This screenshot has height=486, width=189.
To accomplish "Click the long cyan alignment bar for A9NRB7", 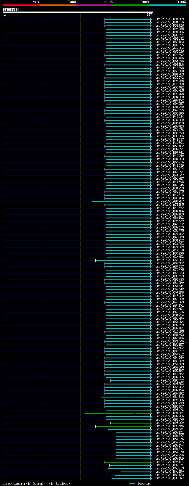I will coord(121,202).
